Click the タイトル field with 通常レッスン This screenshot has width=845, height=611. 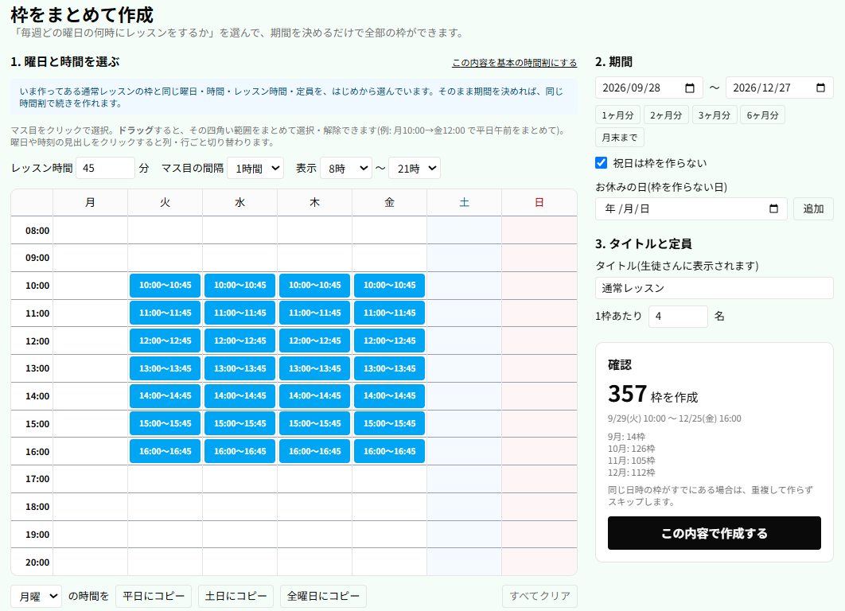click(714, 288)
